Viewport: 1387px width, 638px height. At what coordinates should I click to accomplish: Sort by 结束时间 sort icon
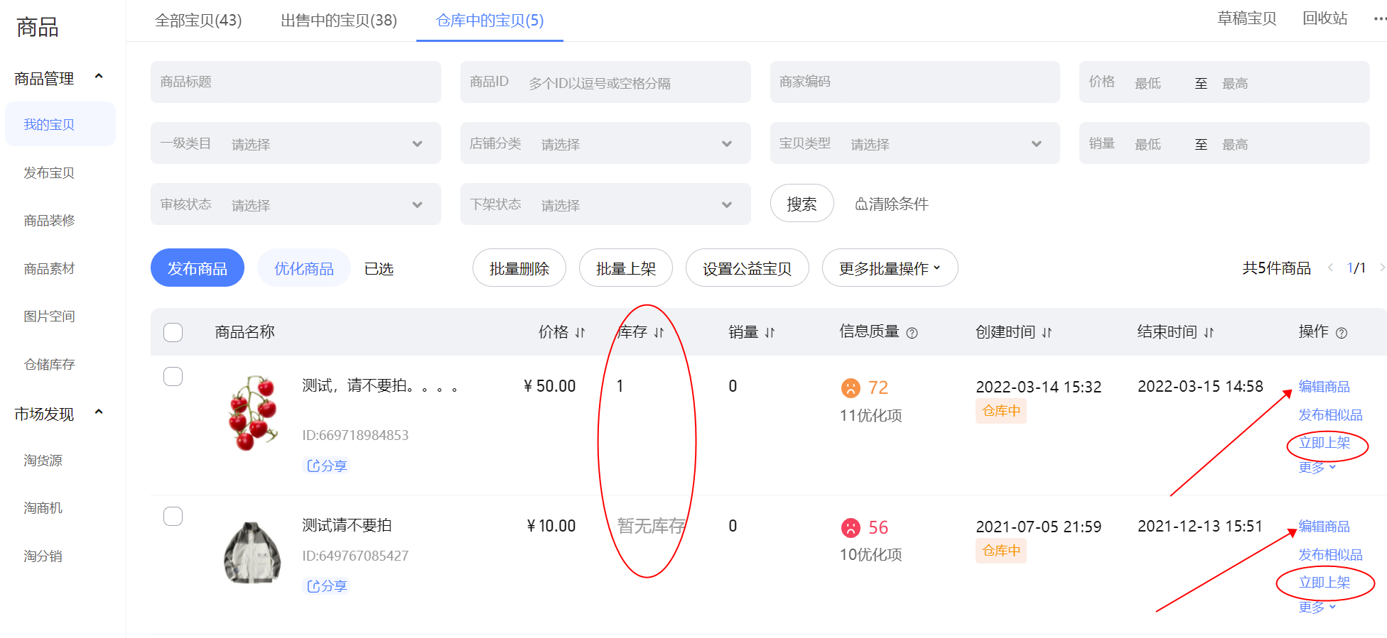tap(1209, 332)
